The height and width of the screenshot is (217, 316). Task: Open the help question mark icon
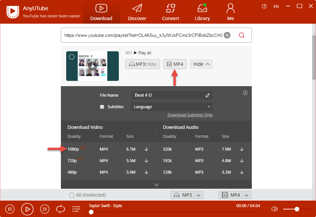264,6
